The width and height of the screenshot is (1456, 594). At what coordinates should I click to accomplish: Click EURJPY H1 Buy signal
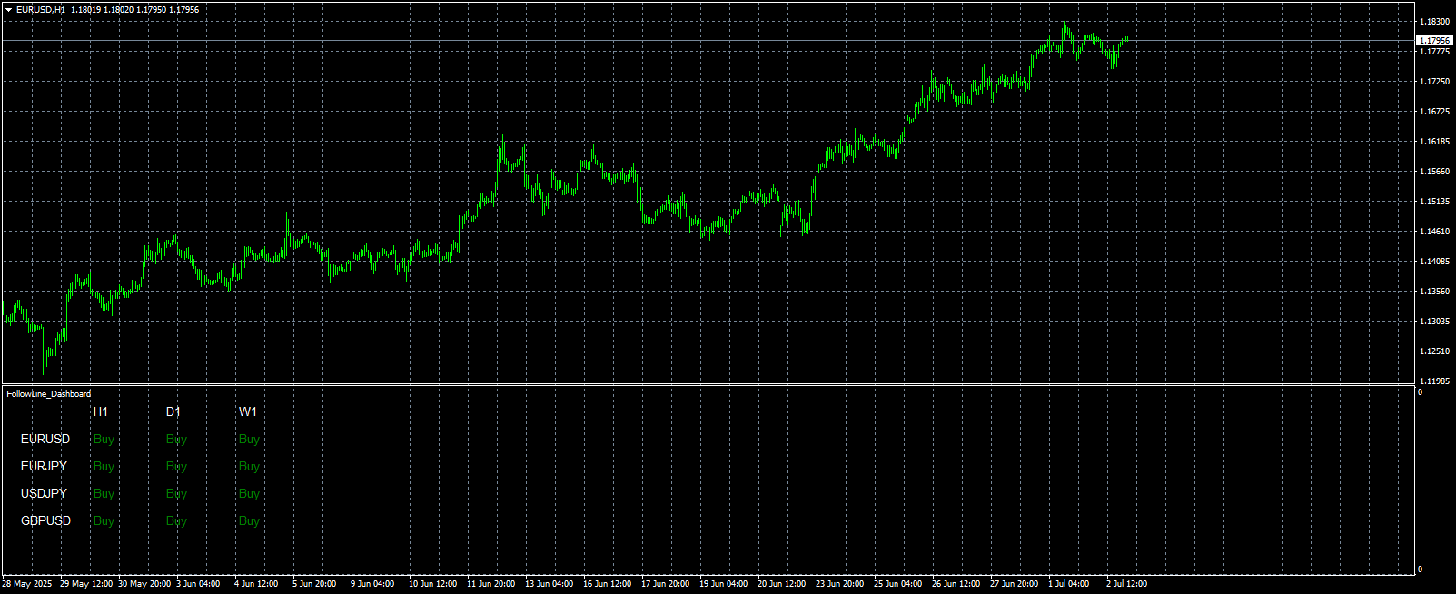104,467
